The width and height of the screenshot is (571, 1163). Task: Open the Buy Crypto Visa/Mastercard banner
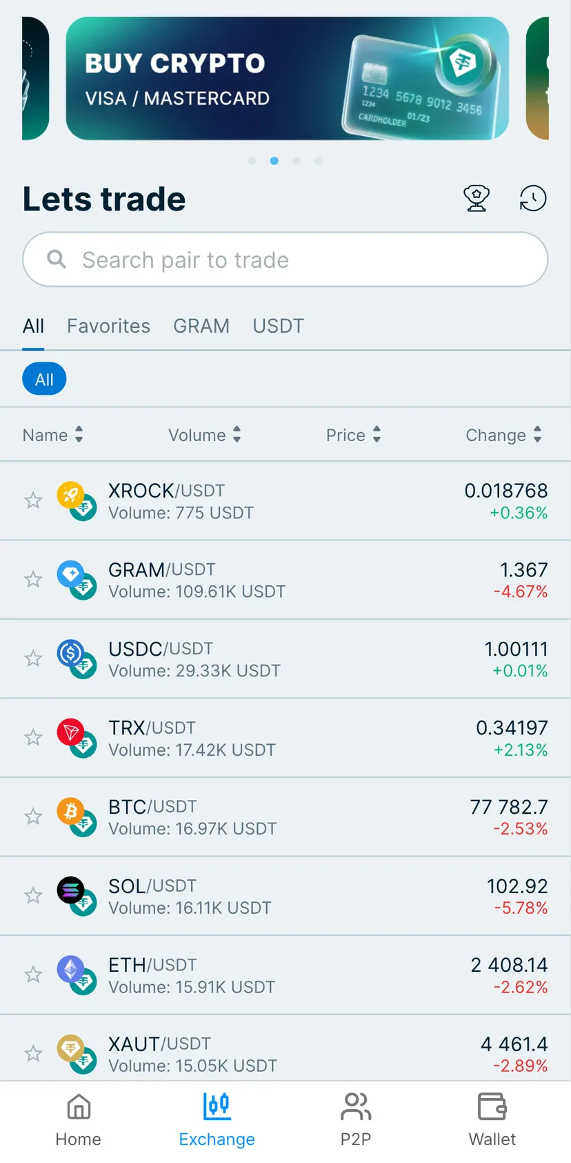[288, 79]
